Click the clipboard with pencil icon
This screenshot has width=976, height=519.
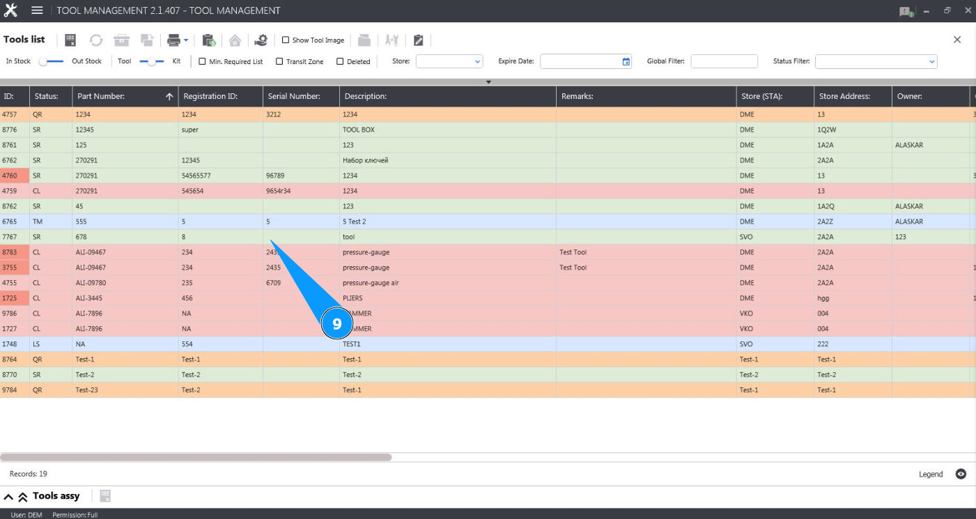(x=419, y=40)
